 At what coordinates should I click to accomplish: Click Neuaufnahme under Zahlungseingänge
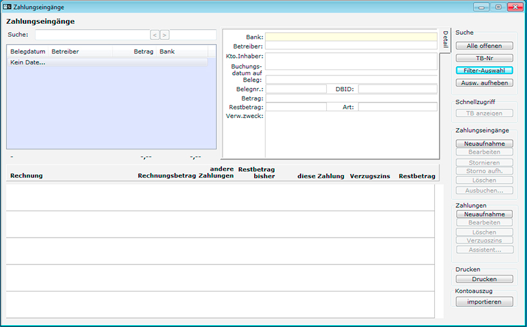[485, 144]
